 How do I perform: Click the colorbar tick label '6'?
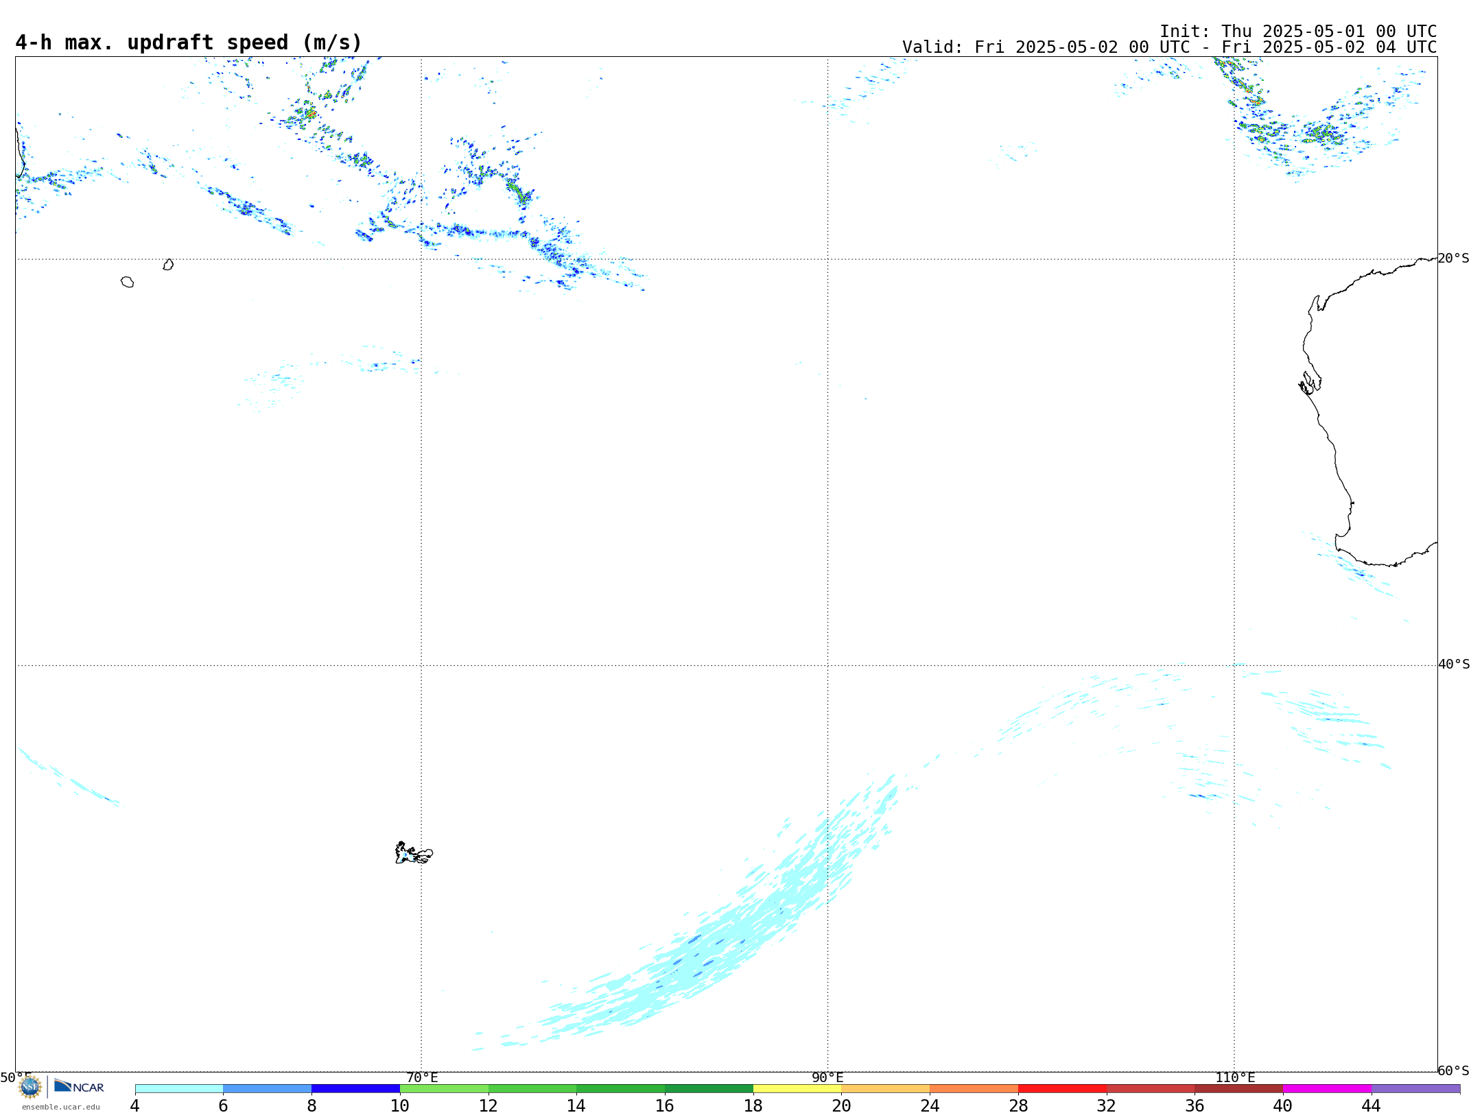pos(223,1105)
